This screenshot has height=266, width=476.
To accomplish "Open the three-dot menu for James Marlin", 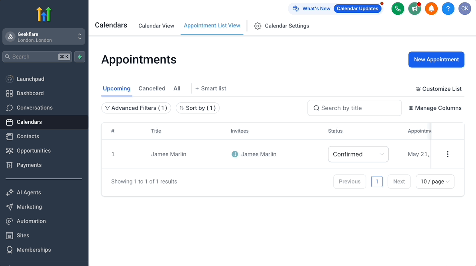I will tap(447, 154).
